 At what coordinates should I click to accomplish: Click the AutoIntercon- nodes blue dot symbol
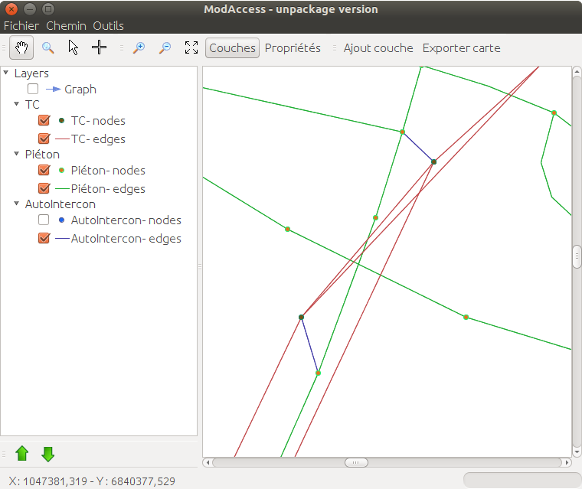pos(61,220)
